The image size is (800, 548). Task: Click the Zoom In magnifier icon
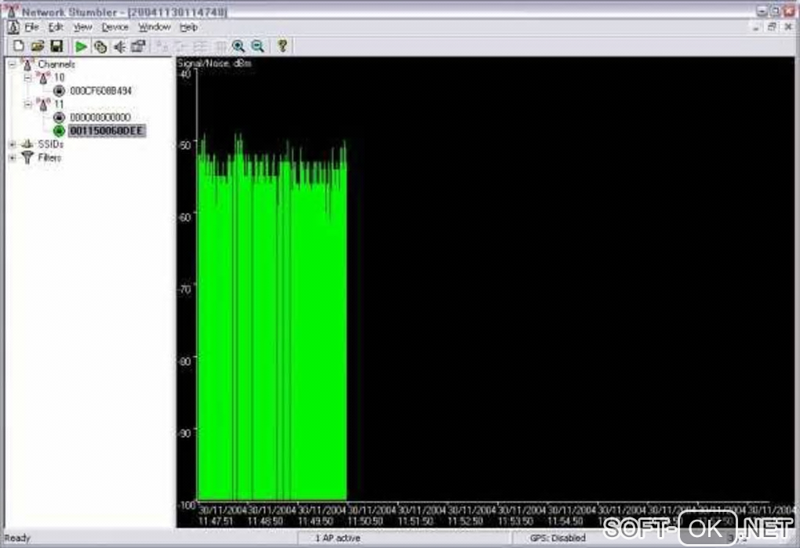point(238,46)
